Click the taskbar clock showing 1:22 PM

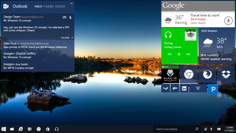click(229, 129)
